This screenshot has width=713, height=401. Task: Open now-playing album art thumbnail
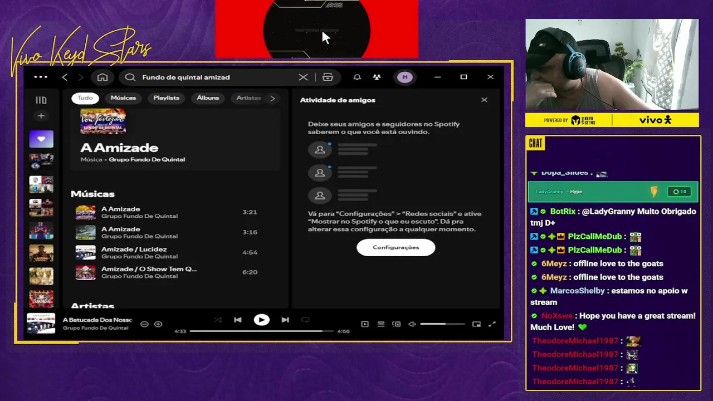point(41,324)
